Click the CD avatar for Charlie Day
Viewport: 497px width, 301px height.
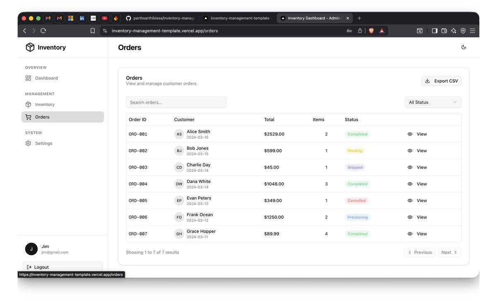click(179, 167)
